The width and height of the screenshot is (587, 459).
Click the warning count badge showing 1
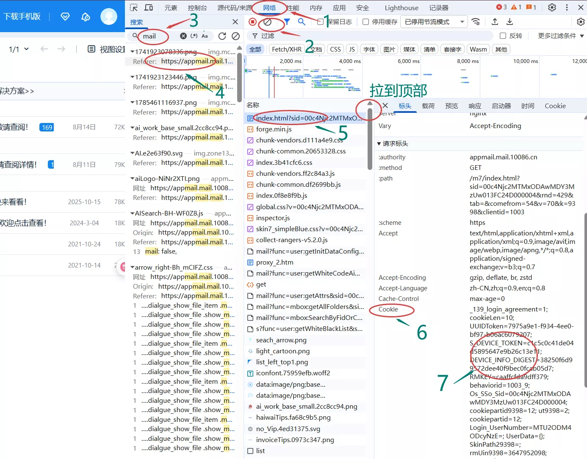click(x=516, y=7)
